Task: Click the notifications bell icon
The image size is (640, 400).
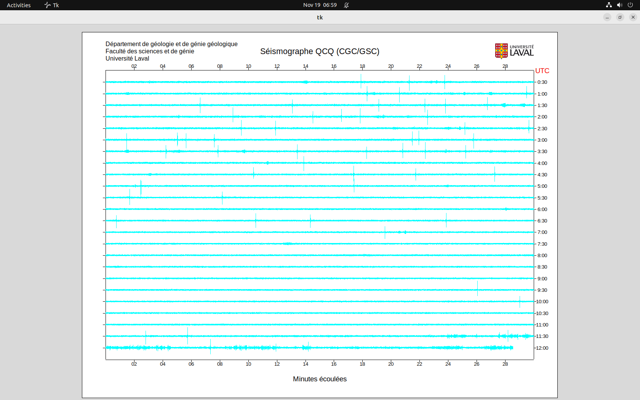Action: click(346, 5)
